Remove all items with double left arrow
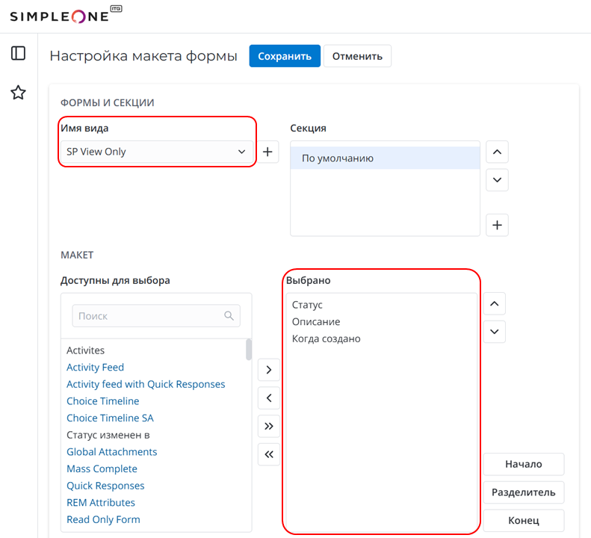This screenshot has width=591, height=538. (269, 454)
